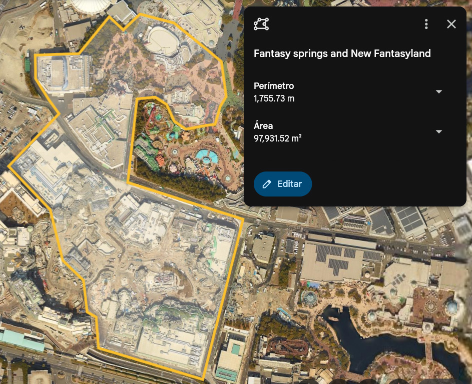
Task: Open the three-dot more options menu
Action: pyautogui.click(x=426, y=24)
